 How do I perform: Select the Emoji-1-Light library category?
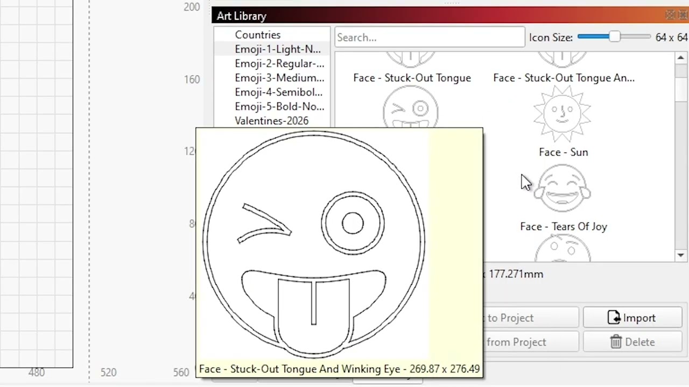coord(277,49)
